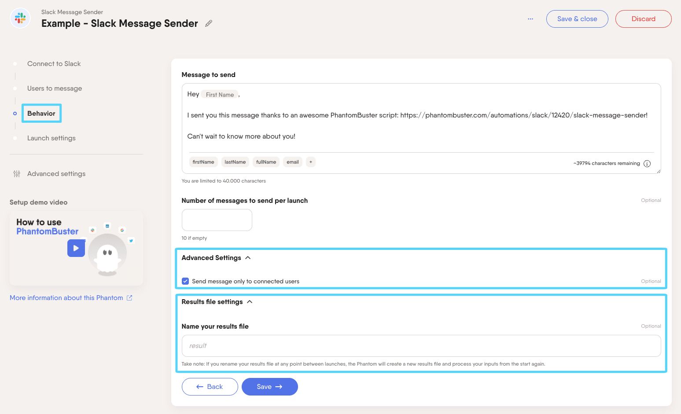Insert the lastName placeholder tag
681x414 pixels.
tap(235, 162)
